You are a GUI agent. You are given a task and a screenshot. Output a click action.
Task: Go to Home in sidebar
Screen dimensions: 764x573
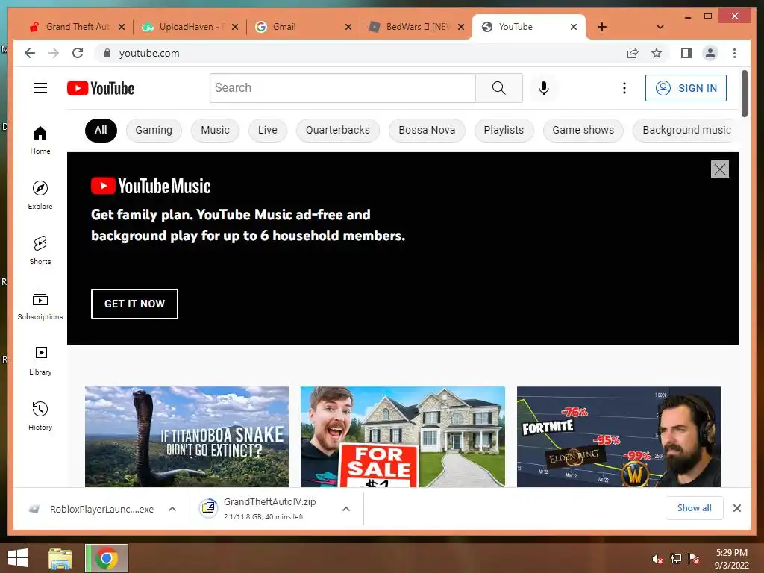40,140
